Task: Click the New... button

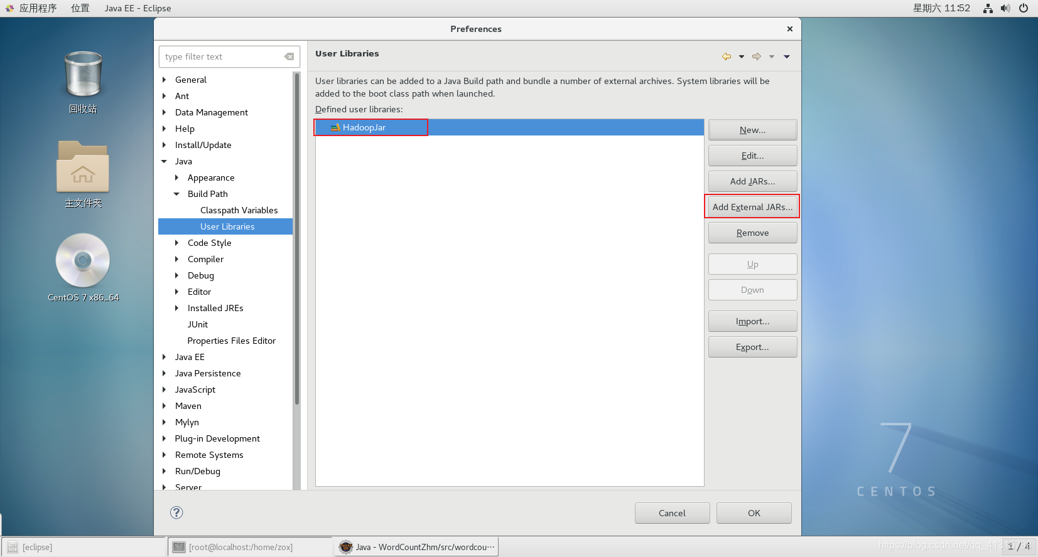Action: tap(752, 130)
